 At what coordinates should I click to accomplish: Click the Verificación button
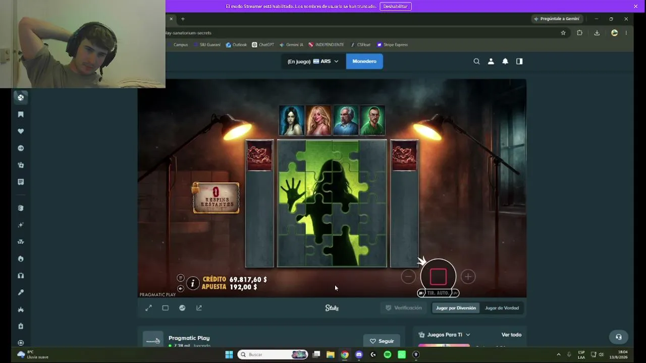point(404,308)
